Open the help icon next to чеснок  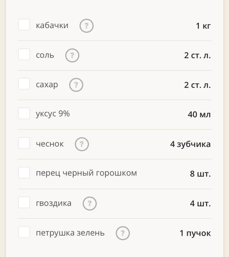(82, 144)
